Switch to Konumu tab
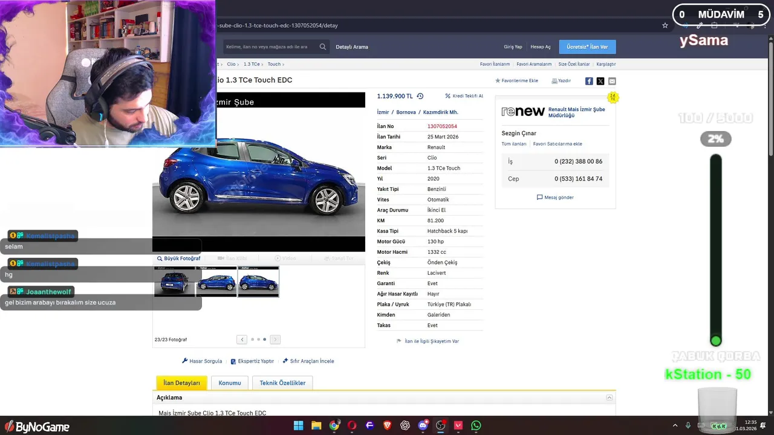Screen dimensions: 774x435 (x=230, y=383)
